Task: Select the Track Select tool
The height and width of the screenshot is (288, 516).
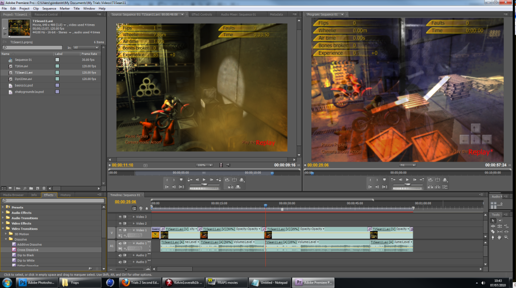Action: [499, 221]
